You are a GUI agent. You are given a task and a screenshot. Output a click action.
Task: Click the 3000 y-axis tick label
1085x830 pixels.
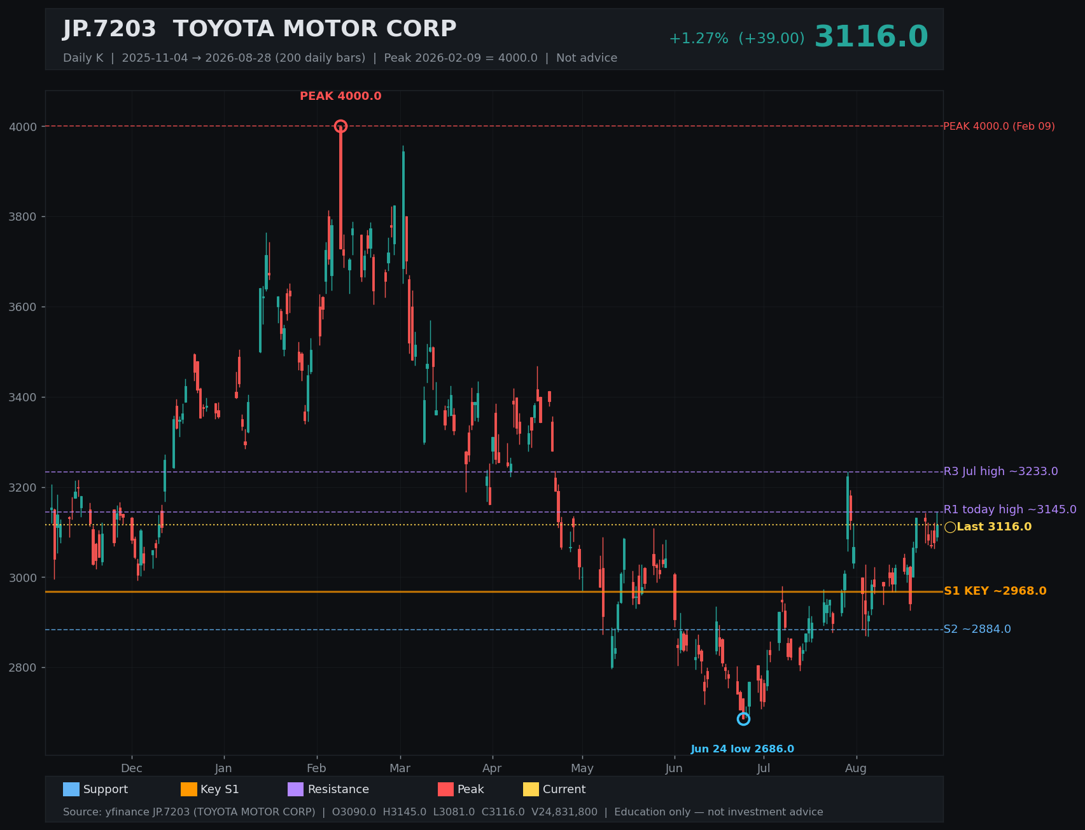(23, 578)
